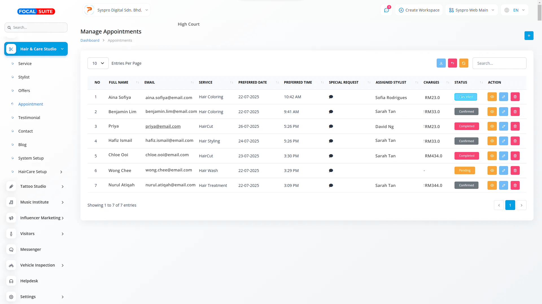Click the blue plus add appointment button

[x=529, y=36]
